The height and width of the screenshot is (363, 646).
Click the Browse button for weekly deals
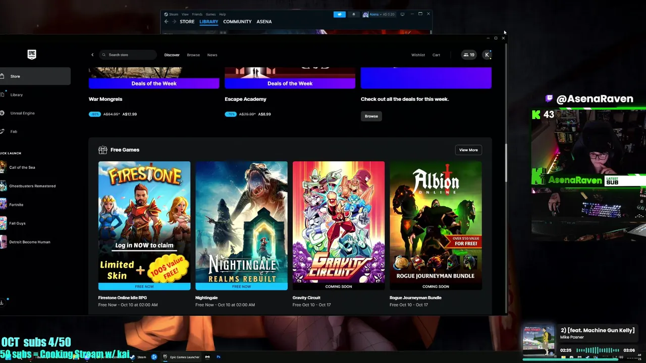(x=371, y=116)
